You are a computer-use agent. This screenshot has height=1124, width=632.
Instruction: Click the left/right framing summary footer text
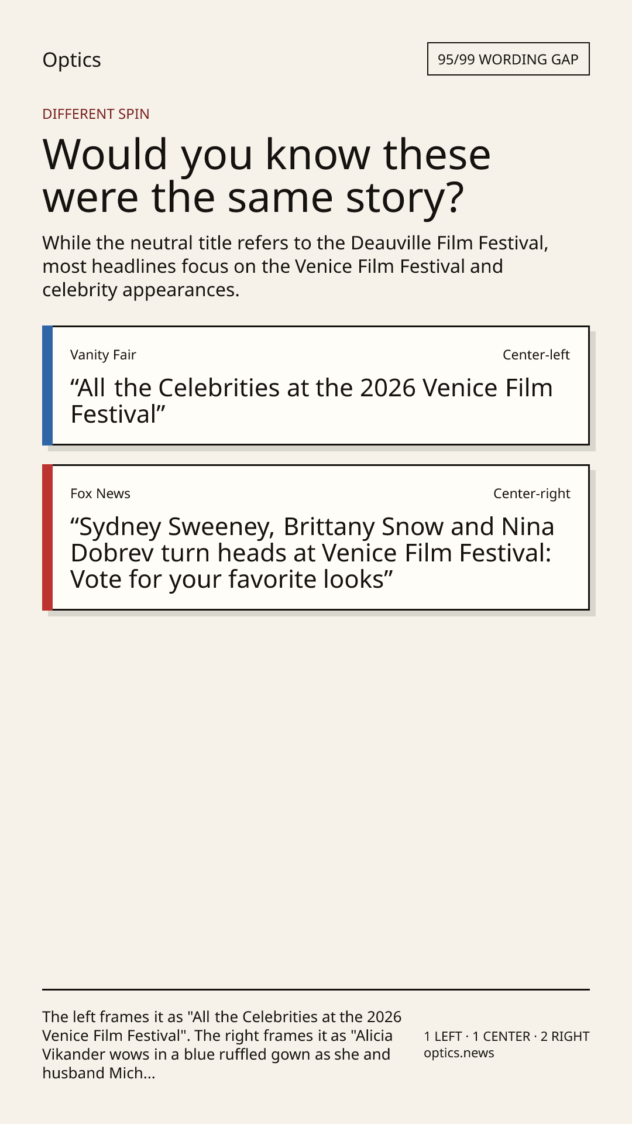222,1045
